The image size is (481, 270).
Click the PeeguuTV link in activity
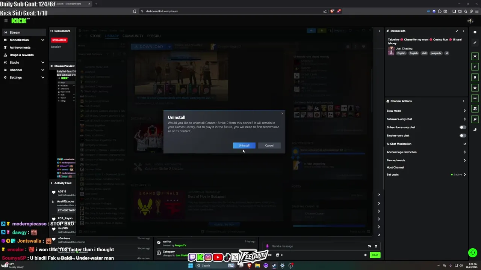[180, 246]
